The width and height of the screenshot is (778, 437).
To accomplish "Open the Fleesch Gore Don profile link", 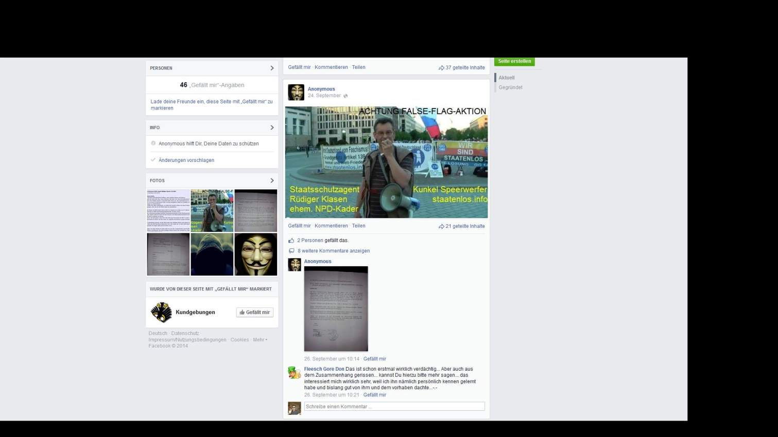I will (324, 369).
